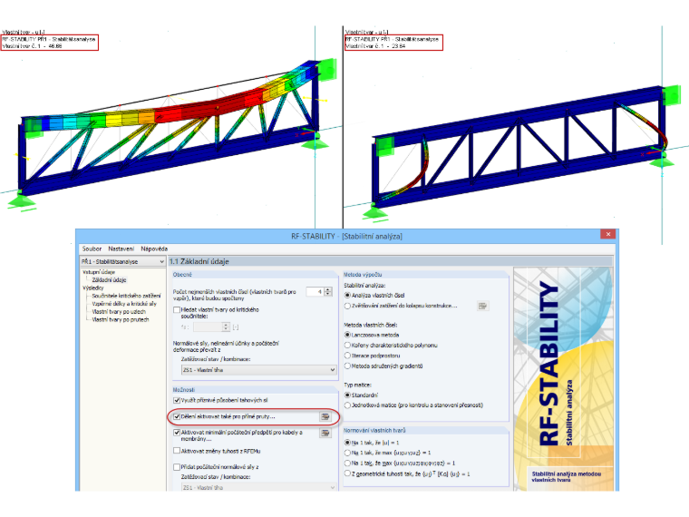
Task: Open settings for minimum initial prestress option
Action: click(325, 433)
